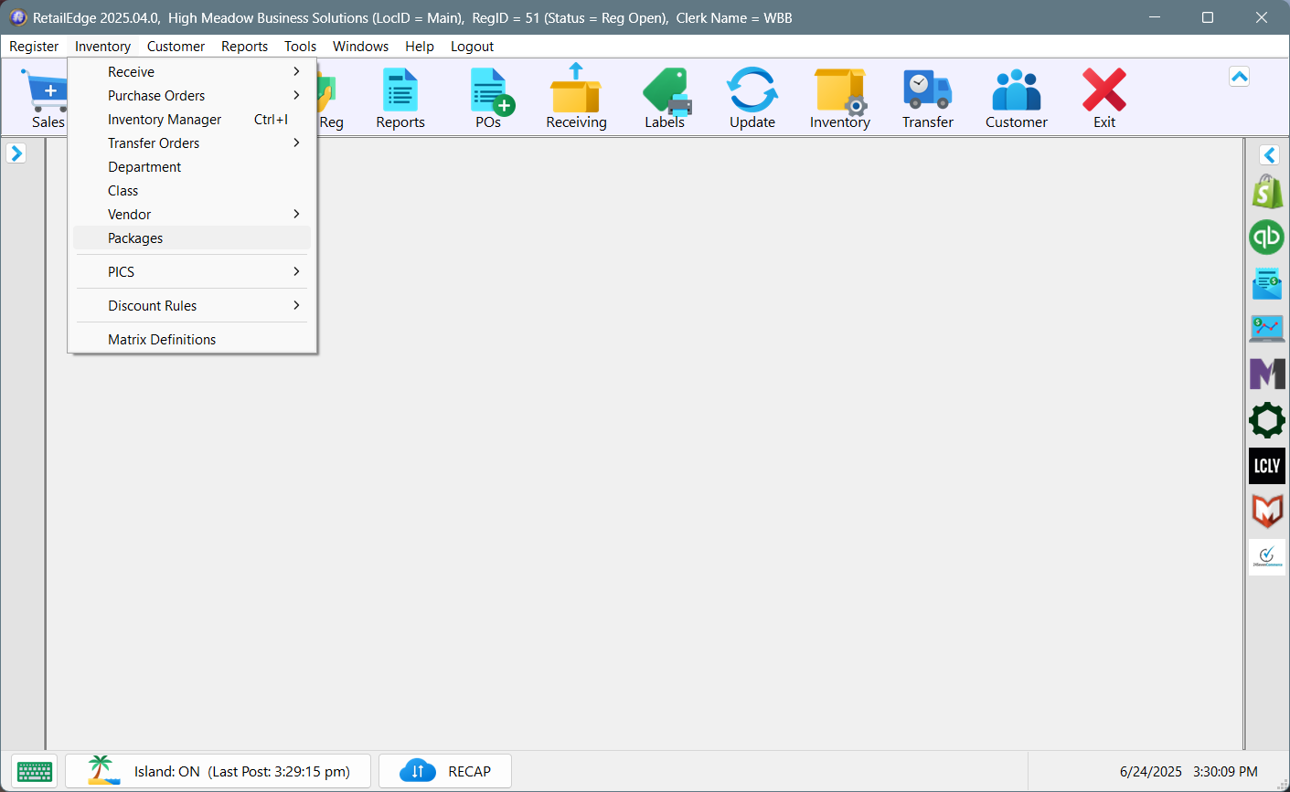Viewport: 1290px width, 792px height.
Task: Open the Transfer truck icon
Action: (928, 98)
